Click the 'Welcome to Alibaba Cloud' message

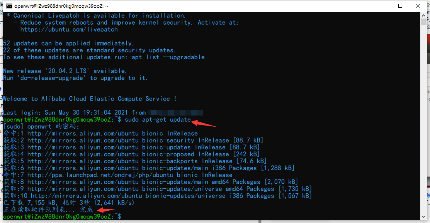pos(90,99)
